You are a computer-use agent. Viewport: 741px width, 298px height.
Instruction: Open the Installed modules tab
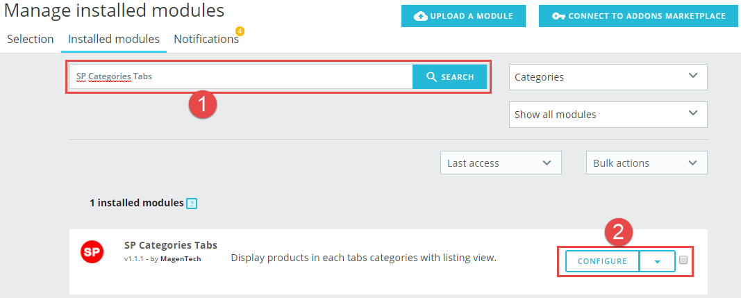(114, 39)
